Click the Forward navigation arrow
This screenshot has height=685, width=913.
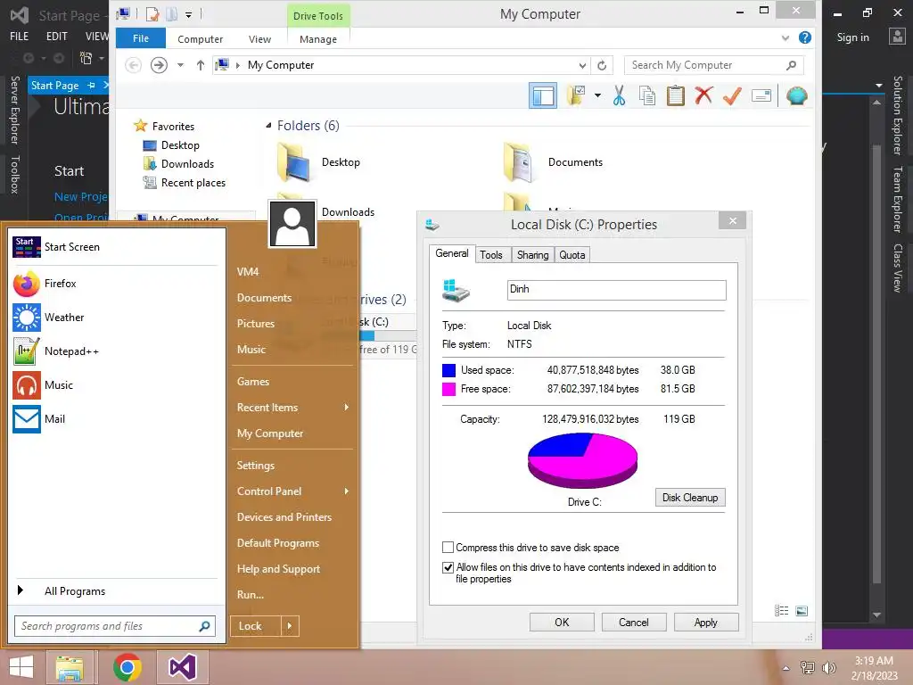point(159,65)
